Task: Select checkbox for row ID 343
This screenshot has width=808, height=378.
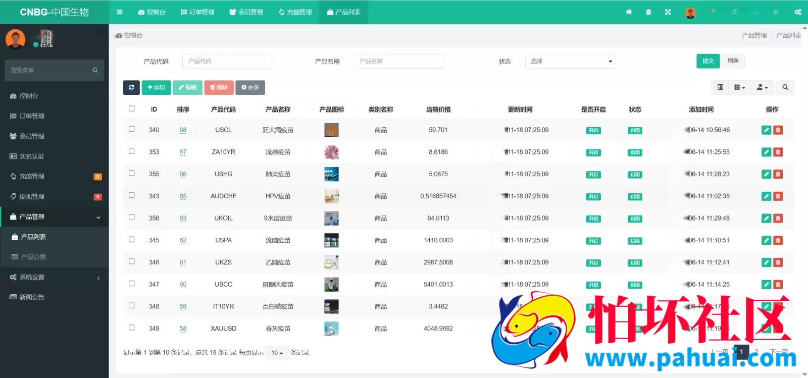Action: coord(132,195)
